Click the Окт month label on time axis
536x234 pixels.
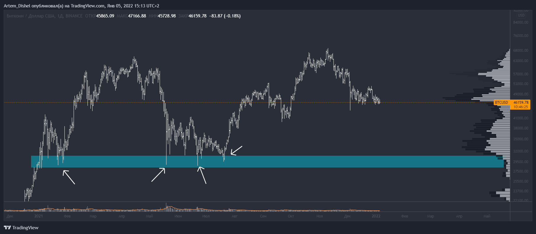[291, 216]
